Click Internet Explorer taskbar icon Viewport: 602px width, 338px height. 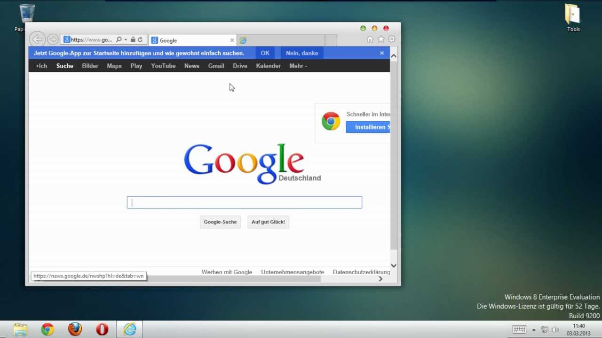tap(129, 330)
